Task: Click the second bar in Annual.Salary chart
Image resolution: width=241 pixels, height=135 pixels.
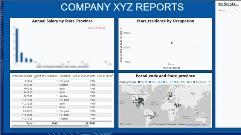Action: tap(22, 57)
